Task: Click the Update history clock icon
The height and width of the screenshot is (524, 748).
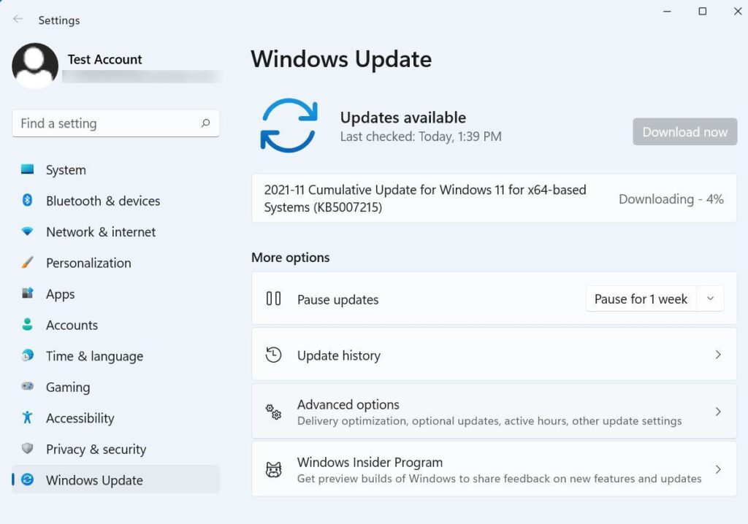Action: pos(273,355)
